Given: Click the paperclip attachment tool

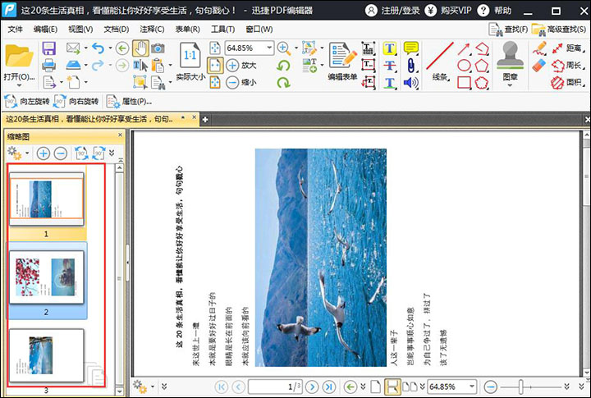Looking at the screenshot, I should (x=410, y=66).
